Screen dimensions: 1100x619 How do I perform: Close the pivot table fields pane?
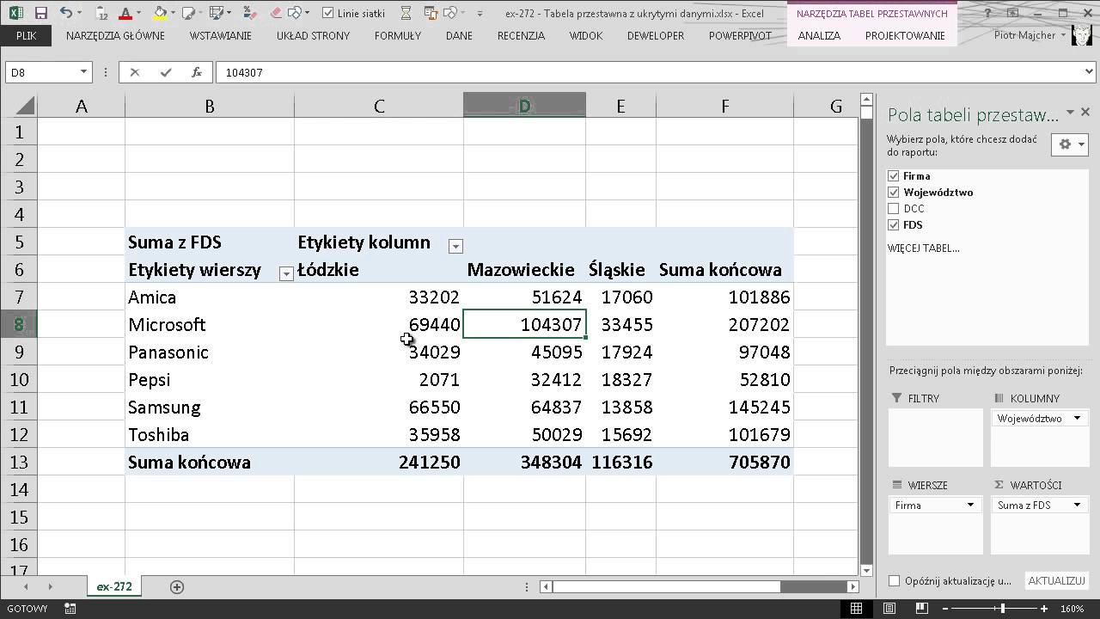click(x=1085, y=113)
